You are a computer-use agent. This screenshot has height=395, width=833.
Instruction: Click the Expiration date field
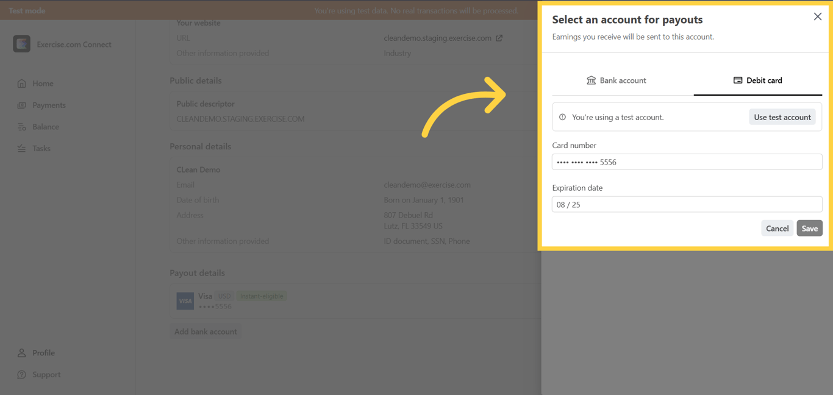[x=687, y=204]
